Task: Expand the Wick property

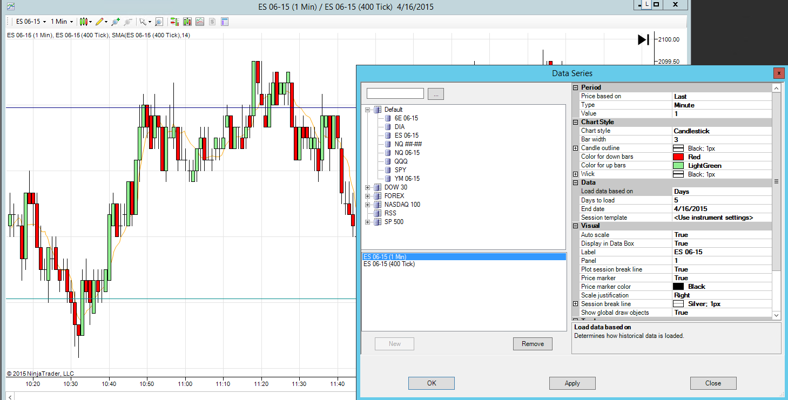Action: click(x=576, y=174)
